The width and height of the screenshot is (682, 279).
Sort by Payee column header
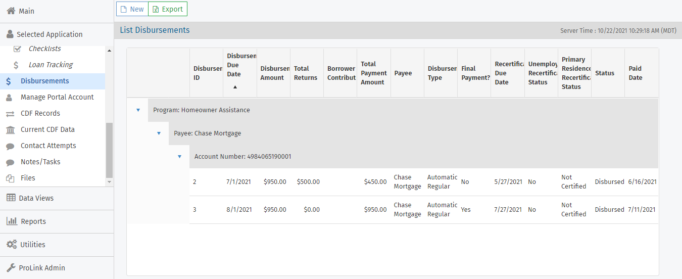407,73
